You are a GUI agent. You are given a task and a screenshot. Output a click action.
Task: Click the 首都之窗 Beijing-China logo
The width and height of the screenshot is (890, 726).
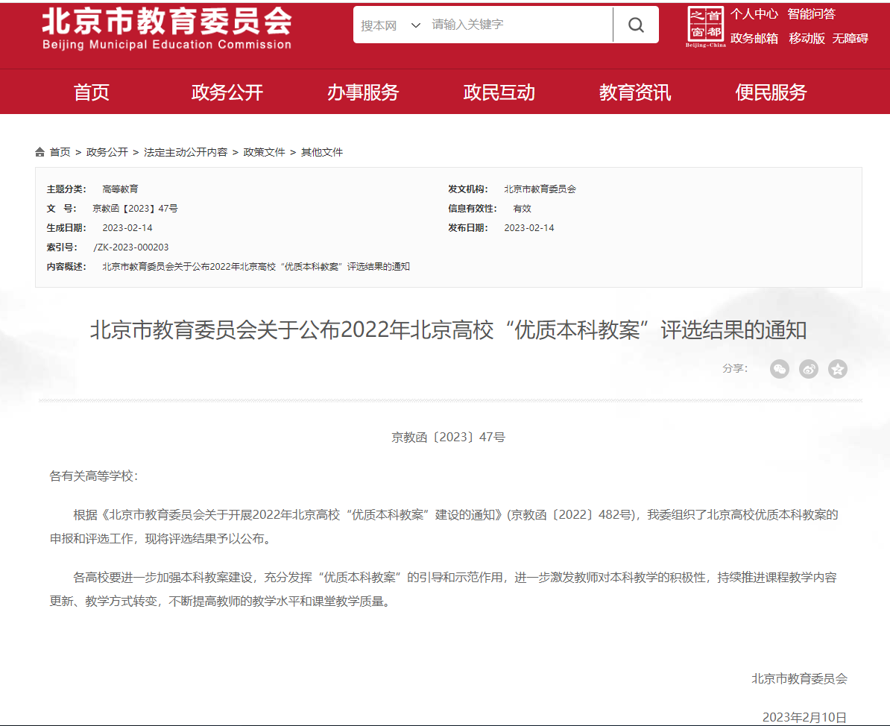click(705, 27)
